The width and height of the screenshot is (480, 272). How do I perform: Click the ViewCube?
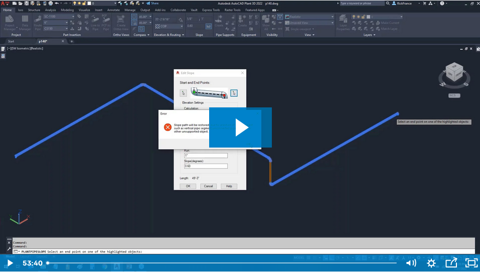tap(454, 73)
